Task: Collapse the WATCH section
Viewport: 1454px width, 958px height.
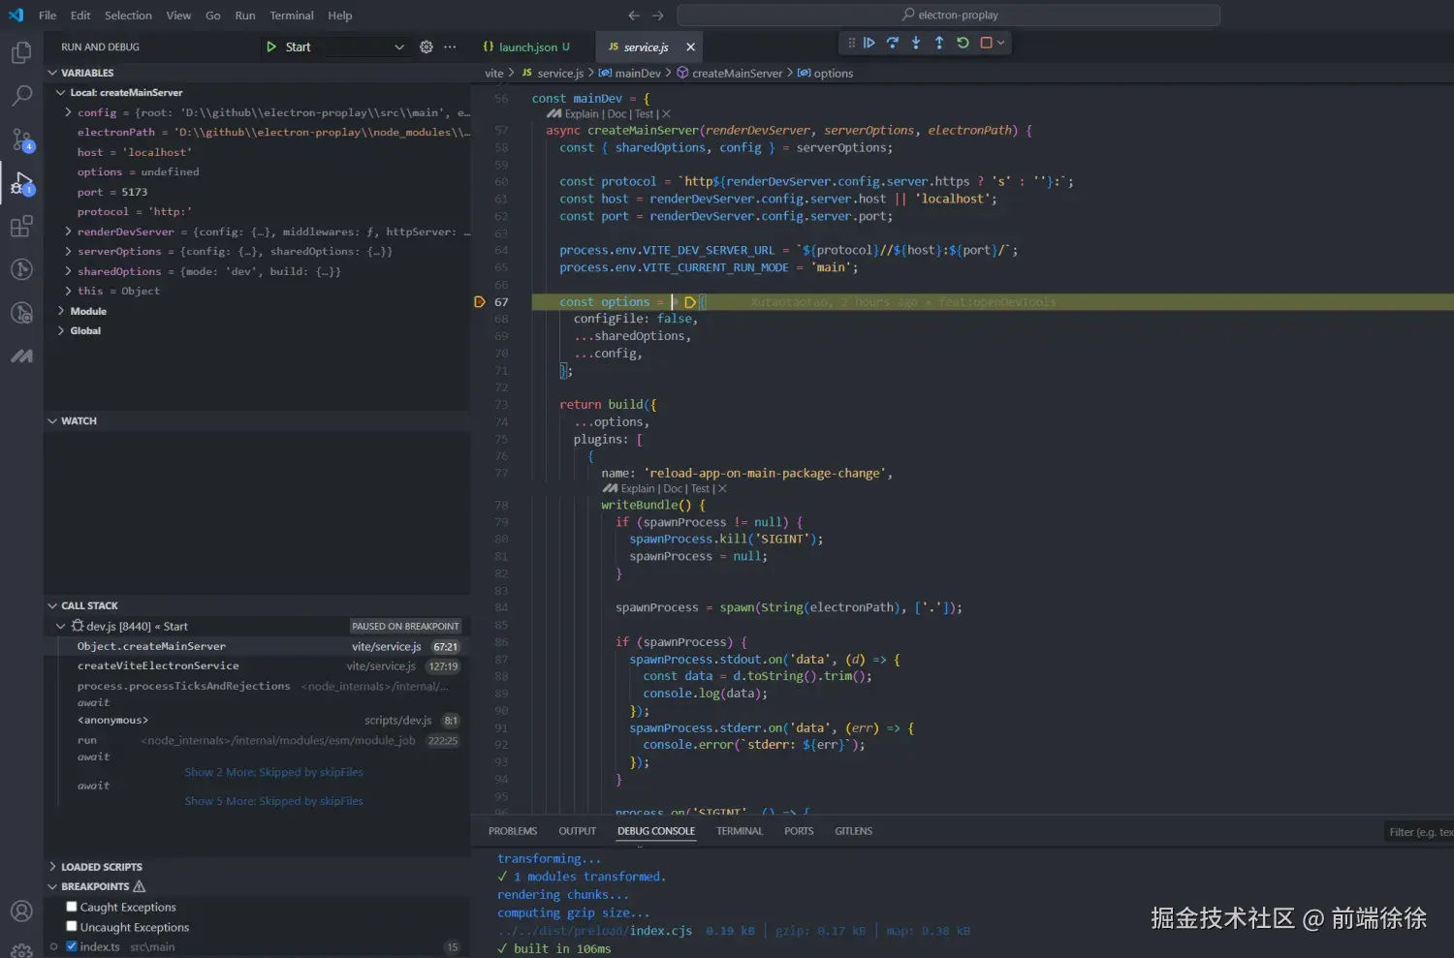Action: pyautogui.click(x=52, y=421)
